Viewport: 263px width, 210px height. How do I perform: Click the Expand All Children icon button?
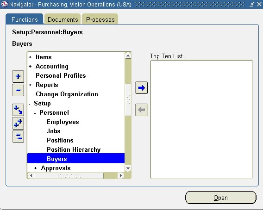coord(18,110)
